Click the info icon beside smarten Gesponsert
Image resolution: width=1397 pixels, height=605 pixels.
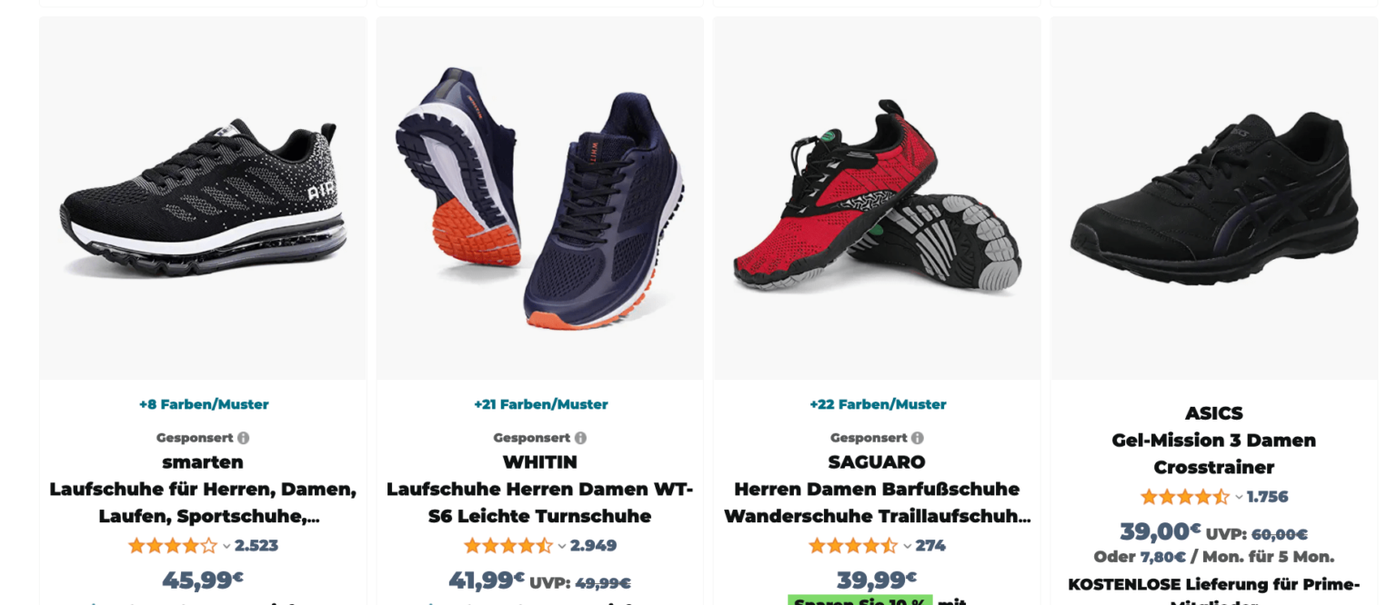pyautogui.click(x=243, y=438)
